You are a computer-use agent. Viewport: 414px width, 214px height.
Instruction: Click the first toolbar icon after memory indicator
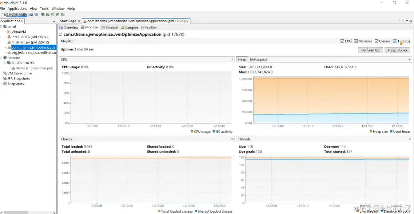31,15
